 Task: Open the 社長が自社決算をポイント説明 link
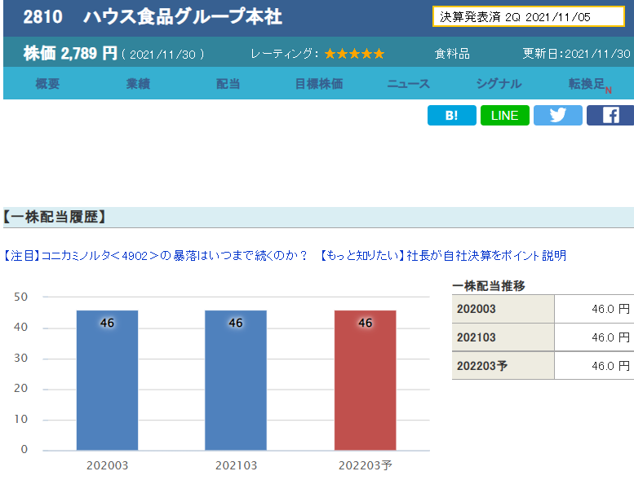[x=443, y=256]
